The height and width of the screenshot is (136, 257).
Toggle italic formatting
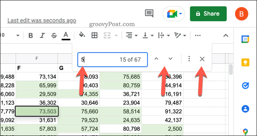click(42, 36)
